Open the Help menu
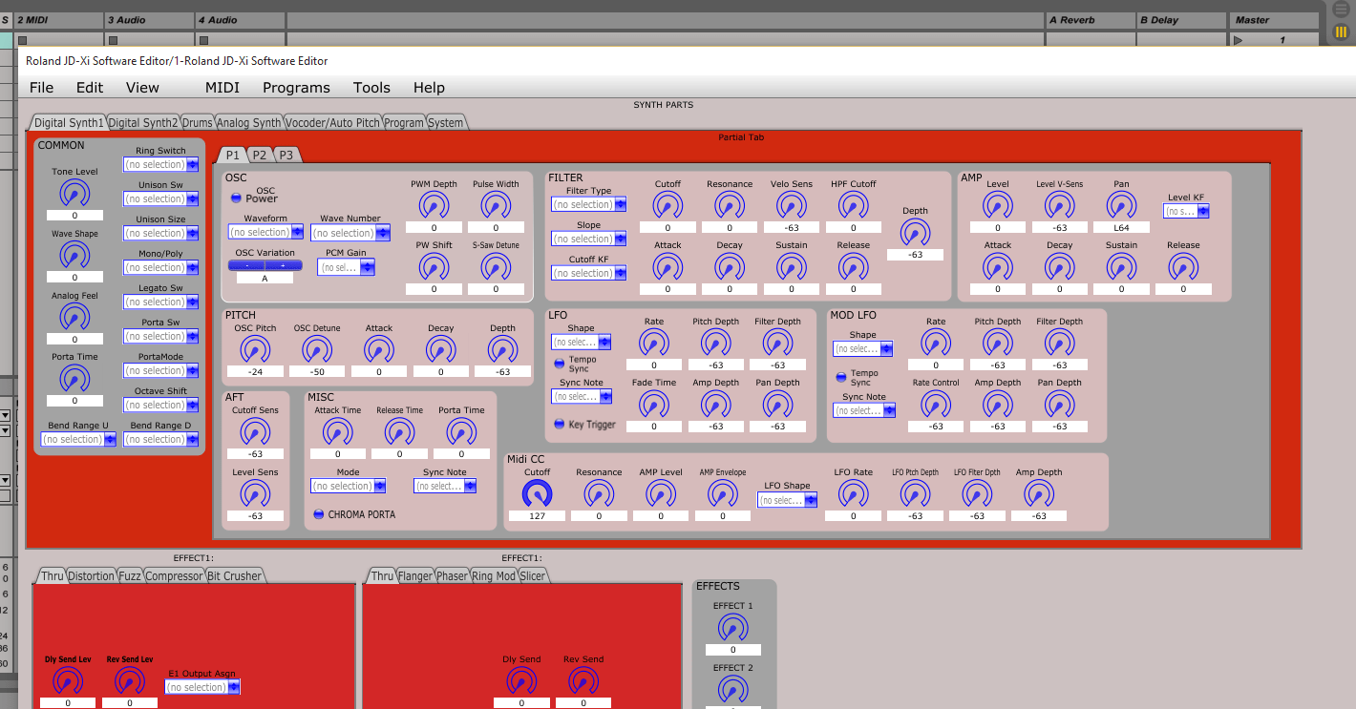 (x=429, y=87)
